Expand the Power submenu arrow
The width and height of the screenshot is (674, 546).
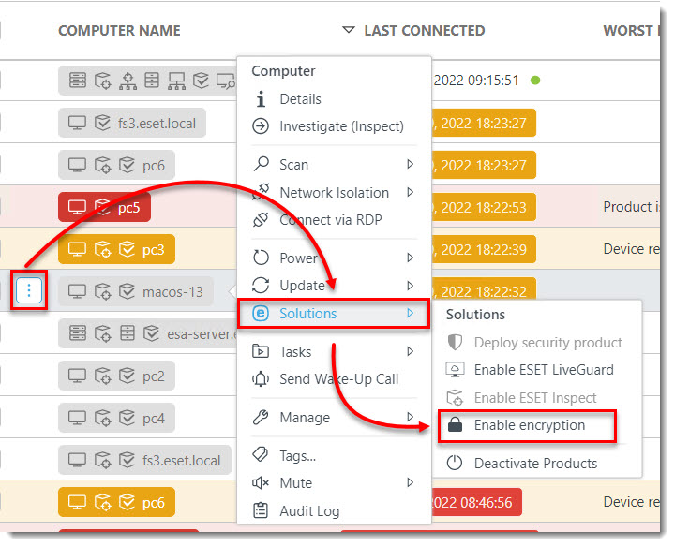(410, 258)
